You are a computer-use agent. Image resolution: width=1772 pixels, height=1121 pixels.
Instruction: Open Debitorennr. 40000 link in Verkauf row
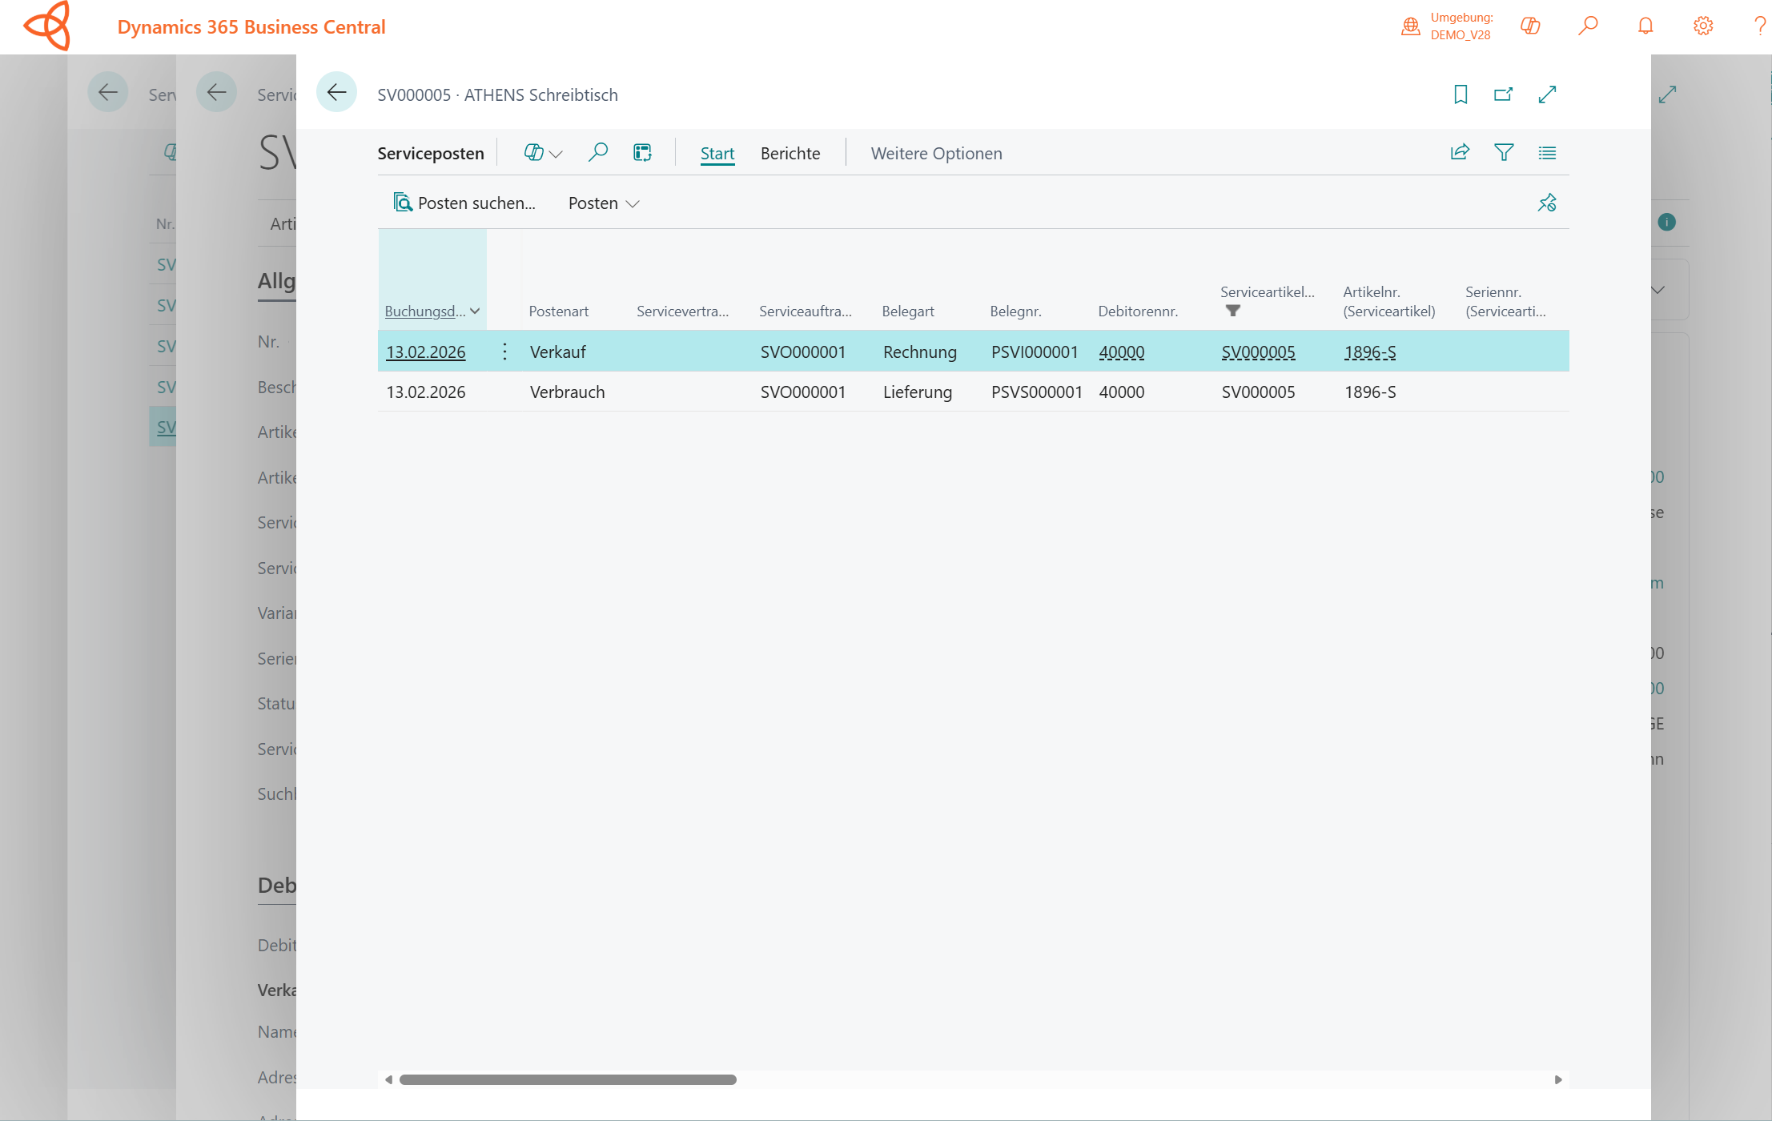tap(1122, 352)
